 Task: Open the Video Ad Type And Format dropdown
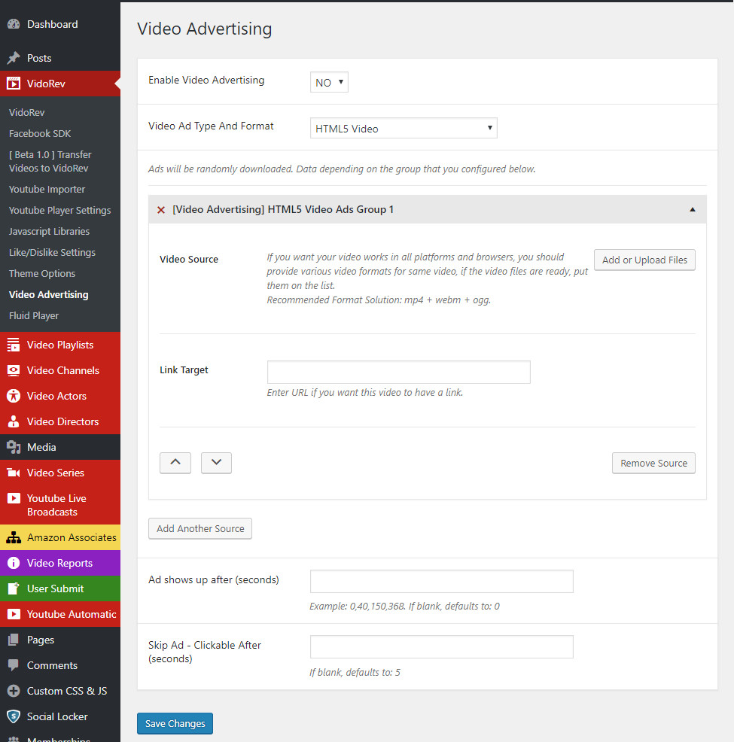pos(404,129)
